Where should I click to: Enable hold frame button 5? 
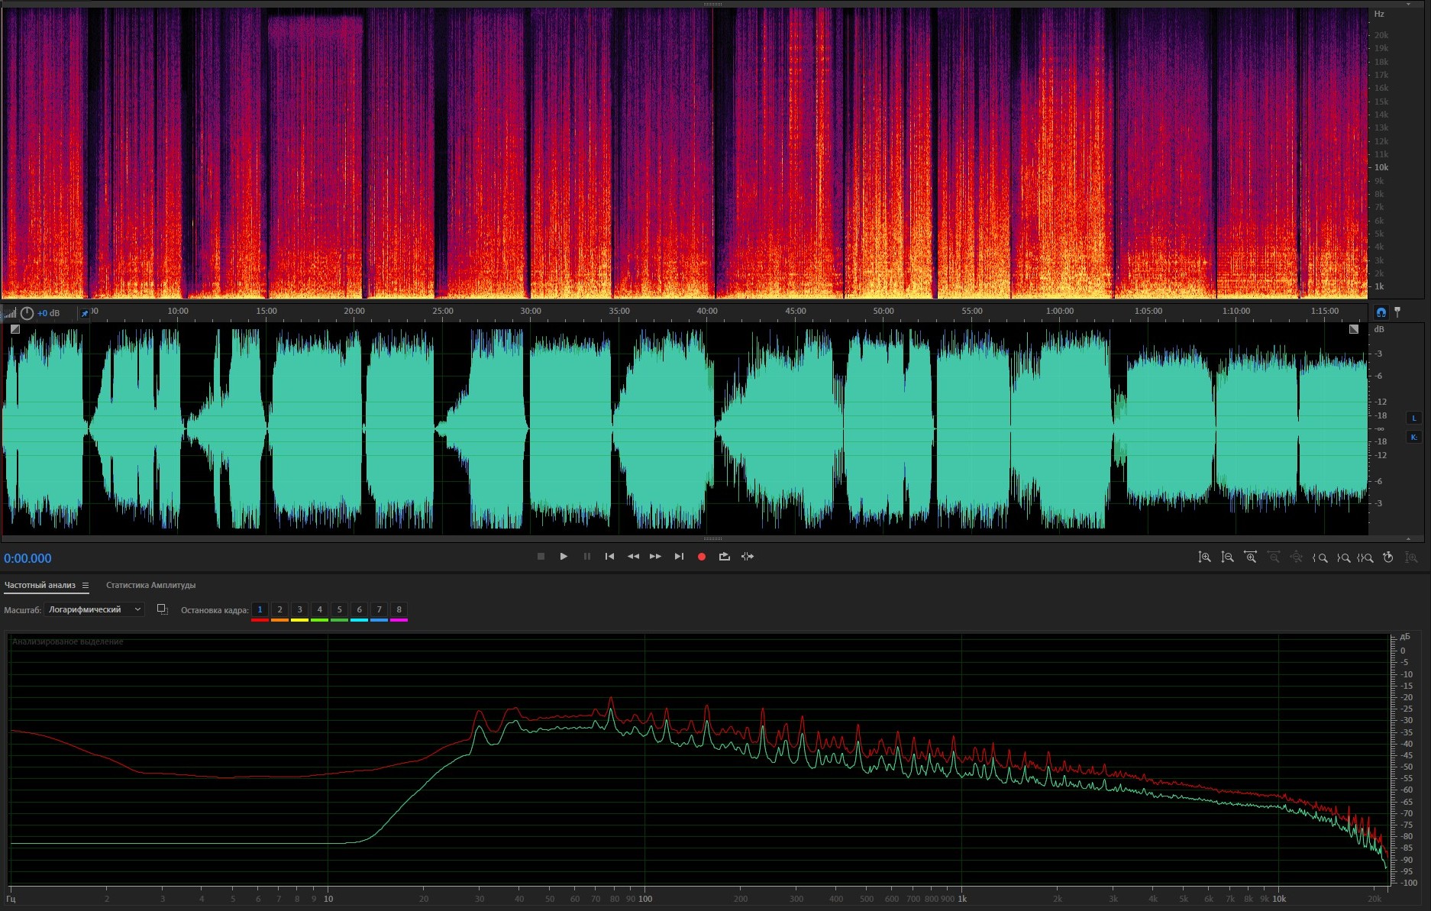339,609
